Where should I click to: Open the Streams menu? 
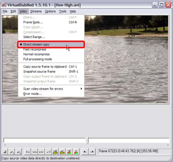(36, 12)
